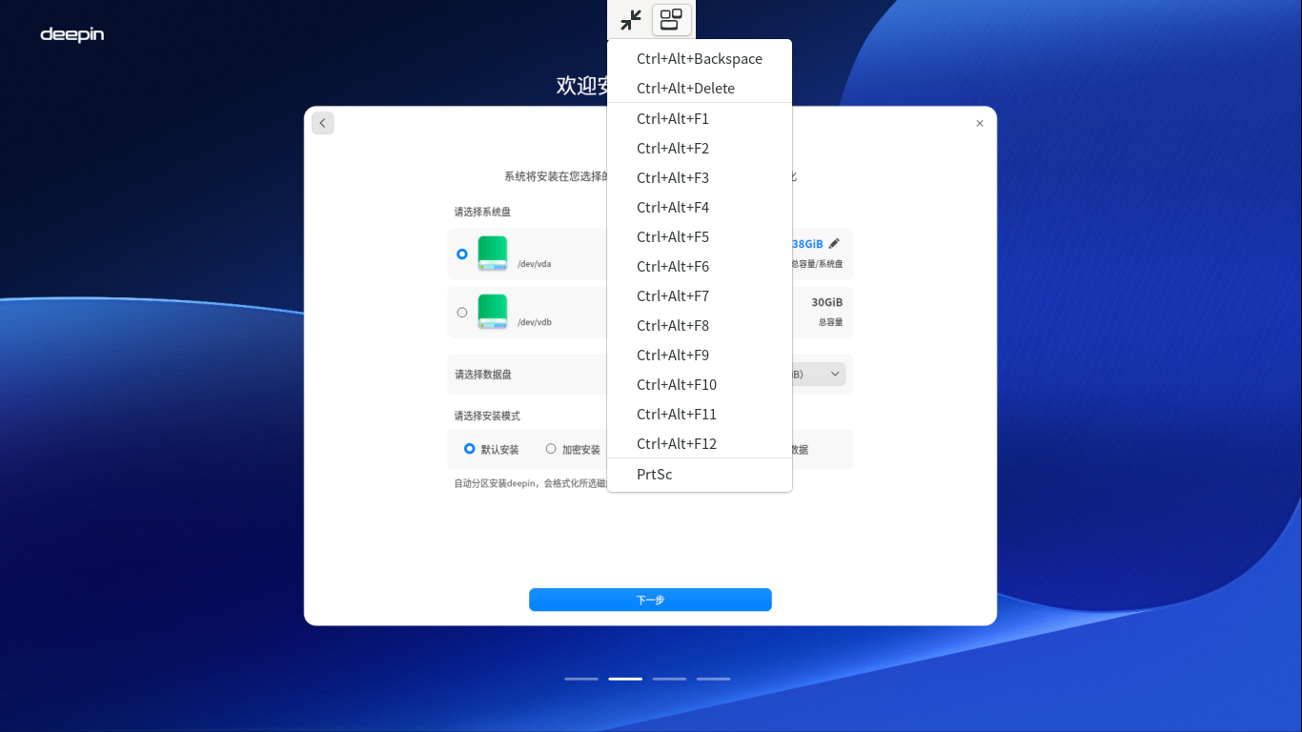
Task: Choose the 加密安装 install mode radio
Action: [551, 449]
